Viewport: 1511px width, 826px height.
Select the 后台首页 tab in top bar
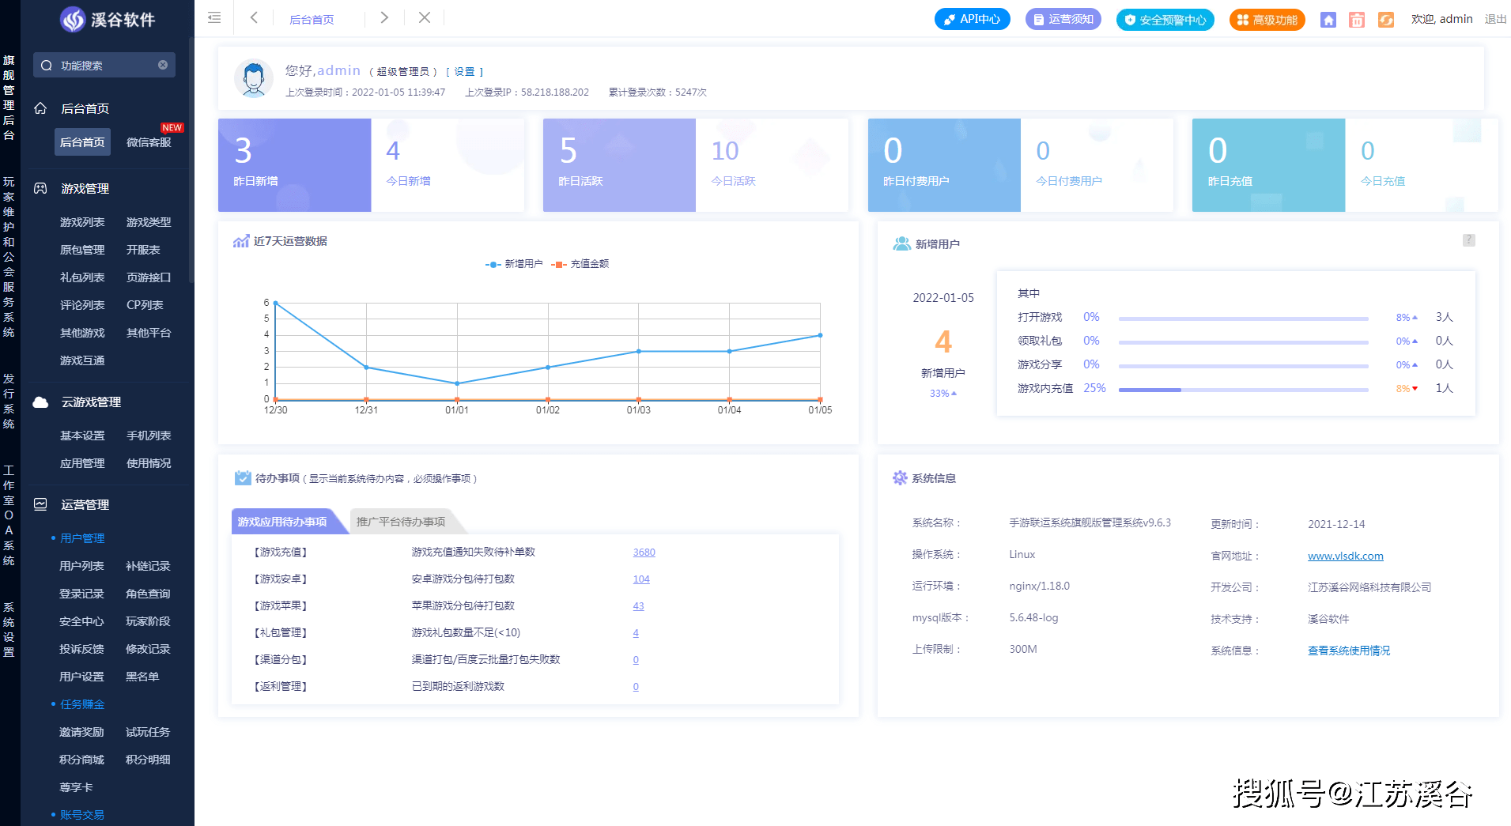[312, 19]
